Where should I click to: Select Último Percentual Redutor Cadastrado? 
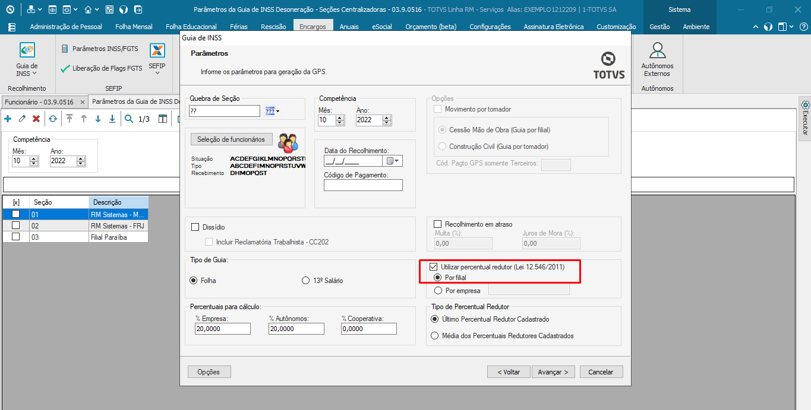434,319
